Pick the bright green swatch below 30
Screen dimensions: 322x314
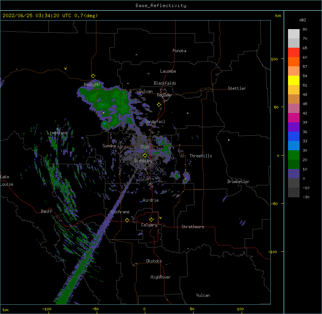coord(294,155)
